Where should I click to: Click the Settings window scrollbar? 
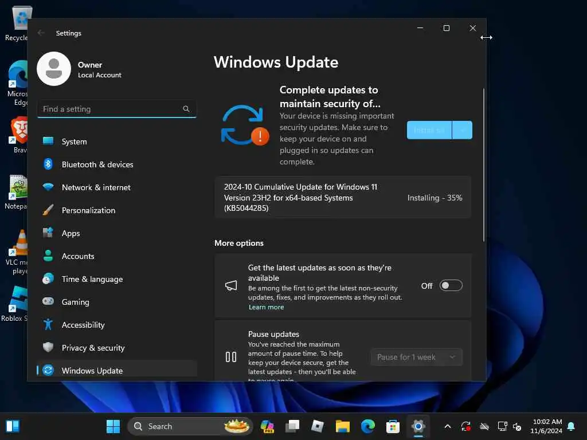tap(484, 164)
